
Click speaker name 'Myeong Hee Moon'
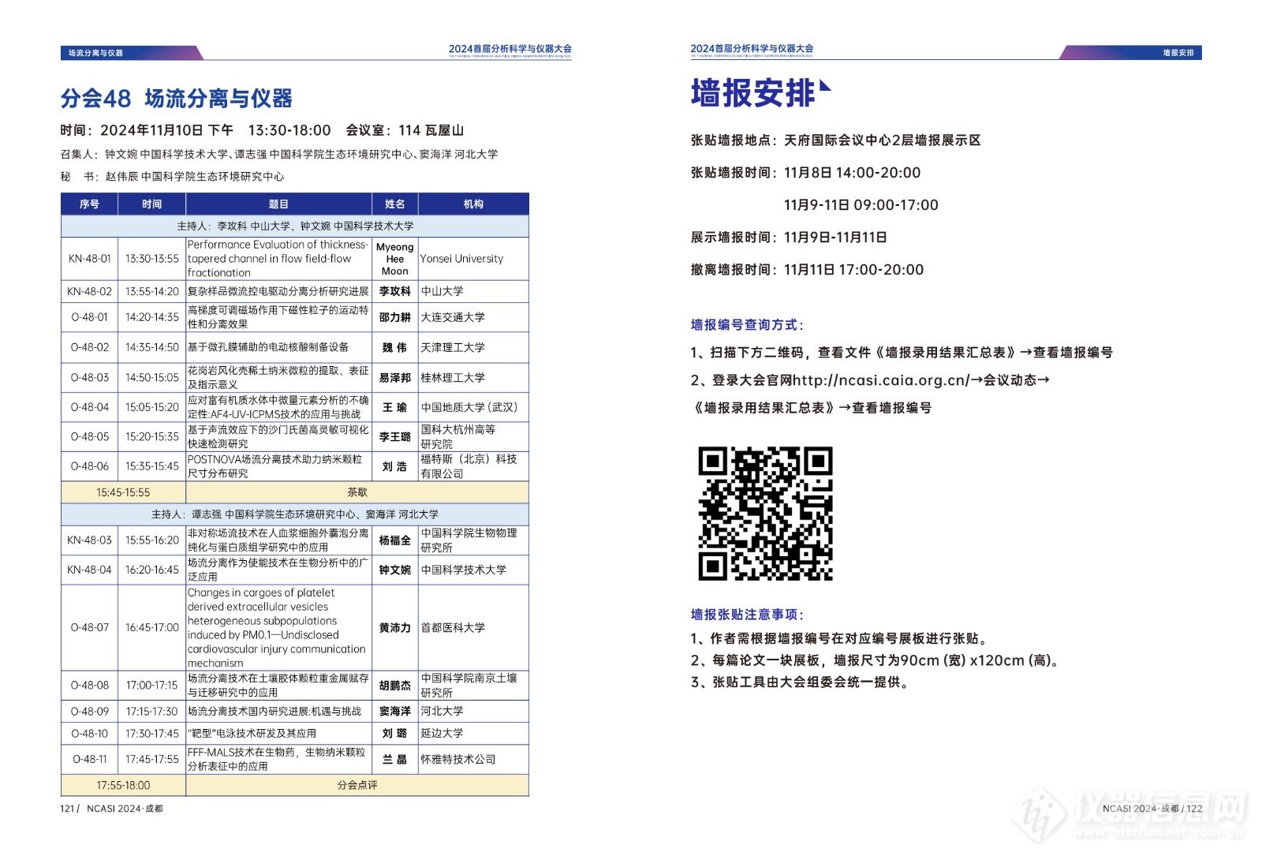click(395, 259)
